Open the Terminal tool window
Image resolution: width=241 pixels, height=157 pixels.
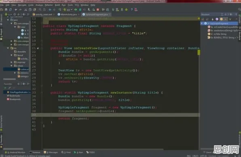tap(35, 153)
